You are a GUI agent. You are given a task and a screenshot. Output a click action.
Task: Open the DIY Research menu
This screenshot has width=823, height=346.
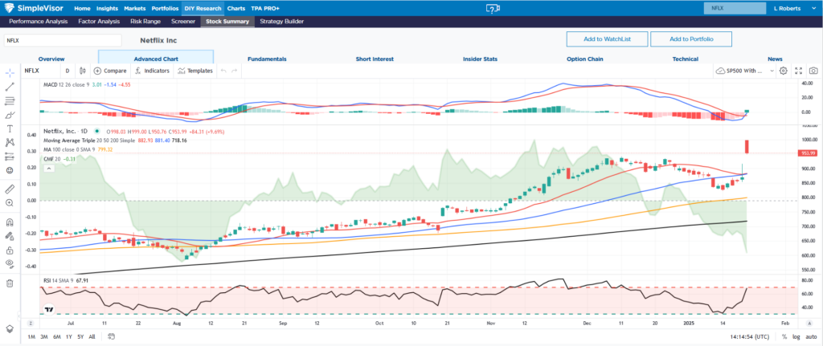(203, 9)
